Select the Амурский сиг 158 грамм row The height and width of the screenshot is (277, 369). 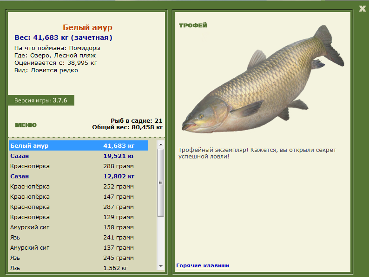[x=79, y=227]
